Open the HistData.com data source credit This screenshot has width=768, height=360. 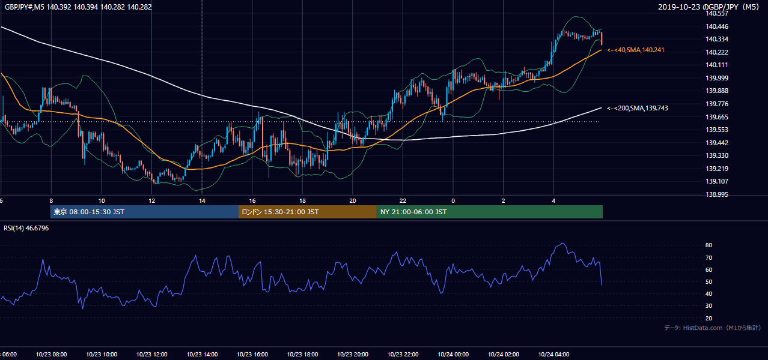click(712, 328)
